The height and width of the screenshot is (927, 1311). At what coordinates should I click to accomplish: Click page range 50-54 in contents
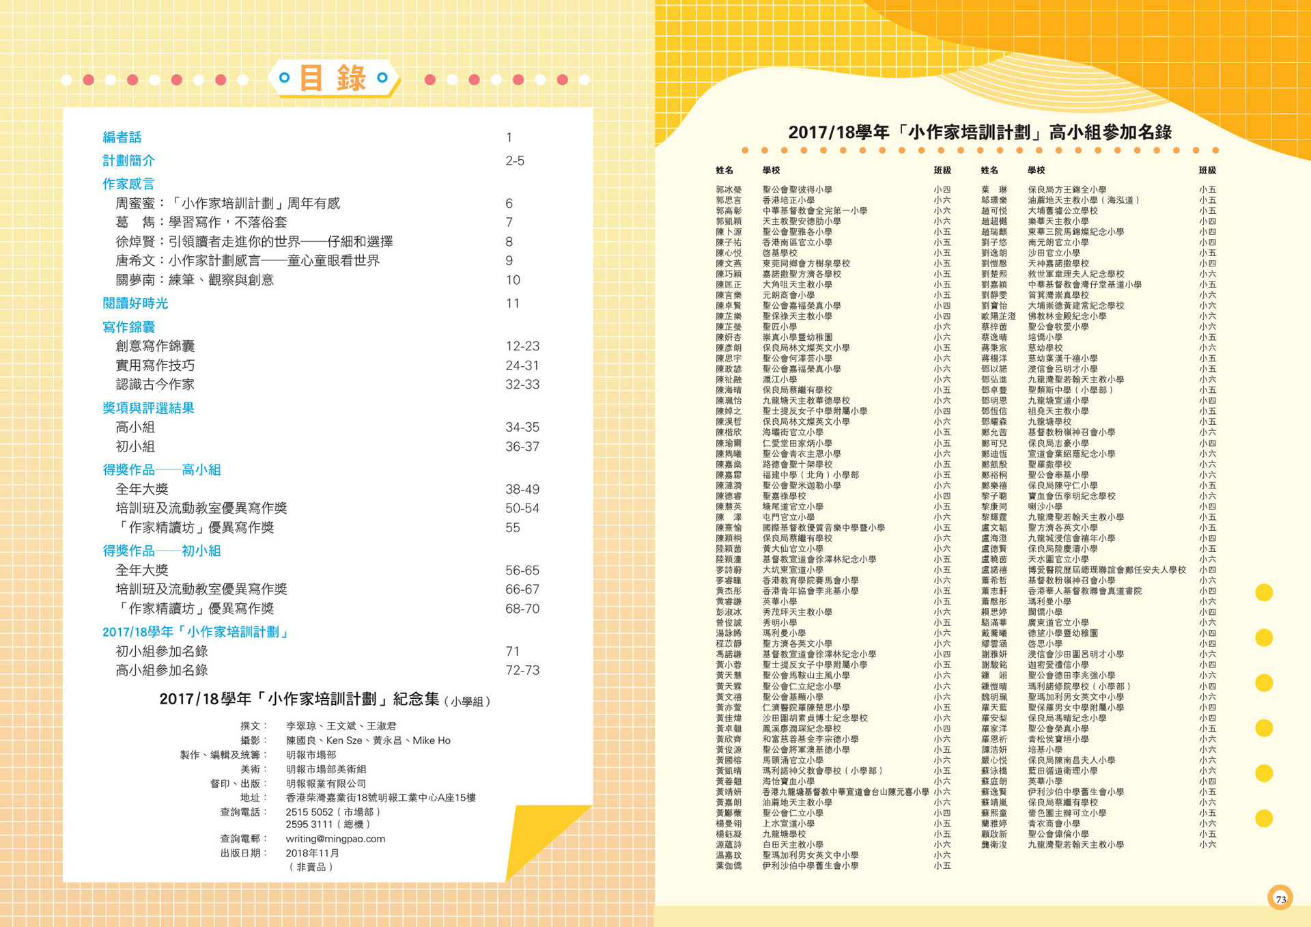tap(522, 508)
